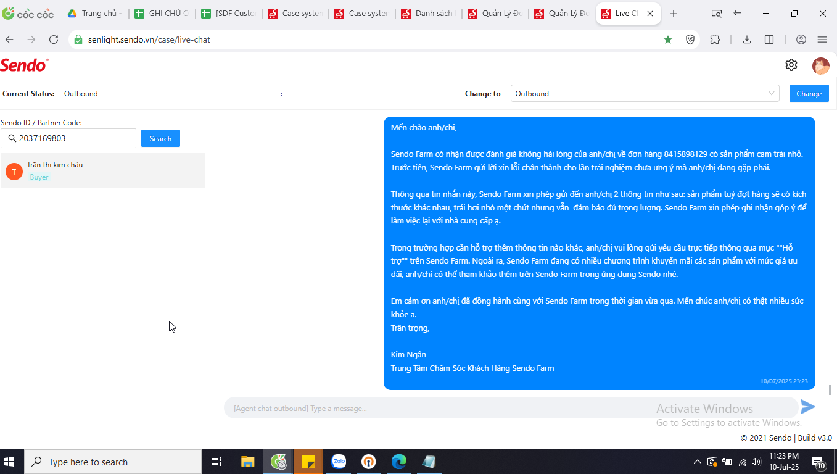Click the Windows taskbar search box
Viewport: 837px width, 474px height.
click(x=112, y=462)
